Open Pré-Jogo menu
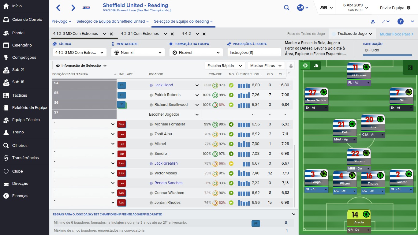The height and width of the screenshot is (235, 418). (61, 21)
